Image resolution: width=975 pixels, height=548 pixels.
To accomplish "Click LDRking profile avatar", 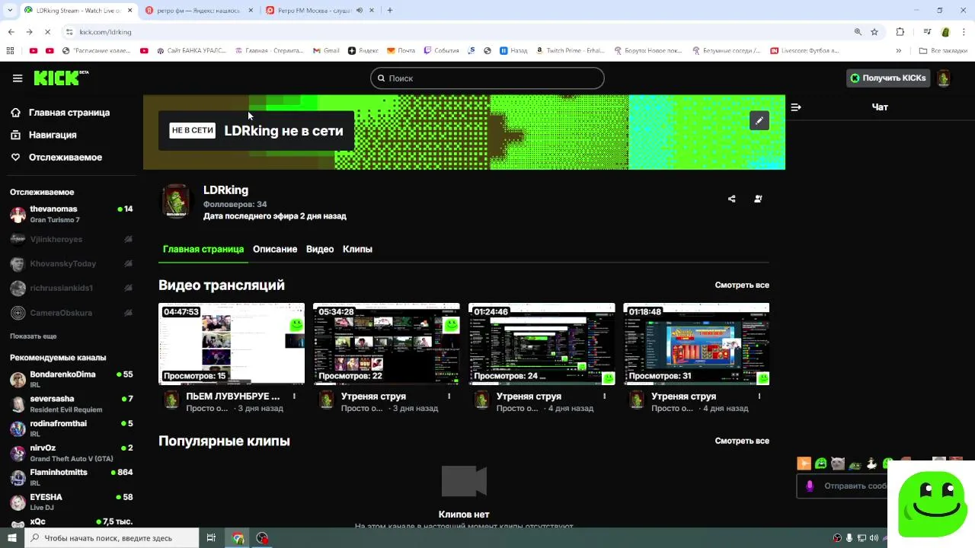I will click(176, 201).
